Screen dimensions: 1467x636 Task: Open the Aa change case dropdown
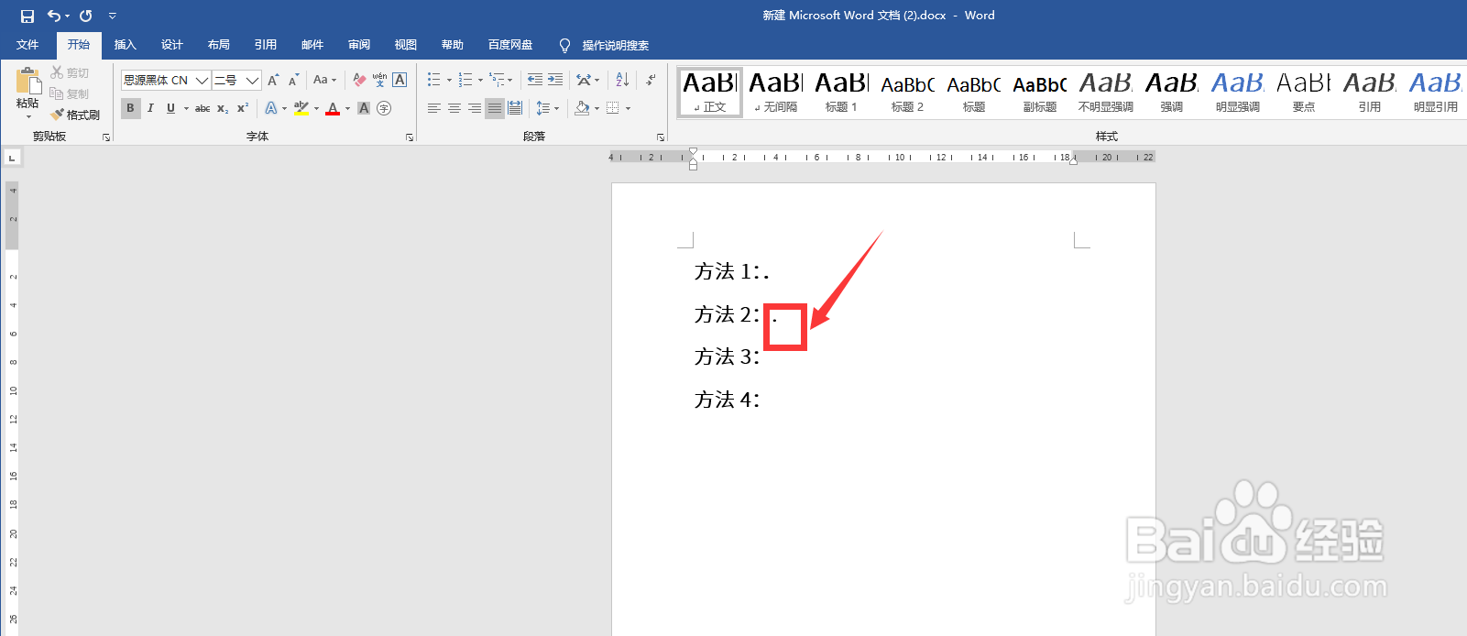[x=324, y=81]
